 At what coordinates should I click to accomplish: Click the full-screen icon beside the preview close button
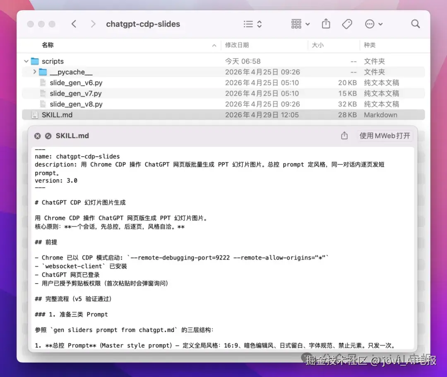[x=48, y=136]
